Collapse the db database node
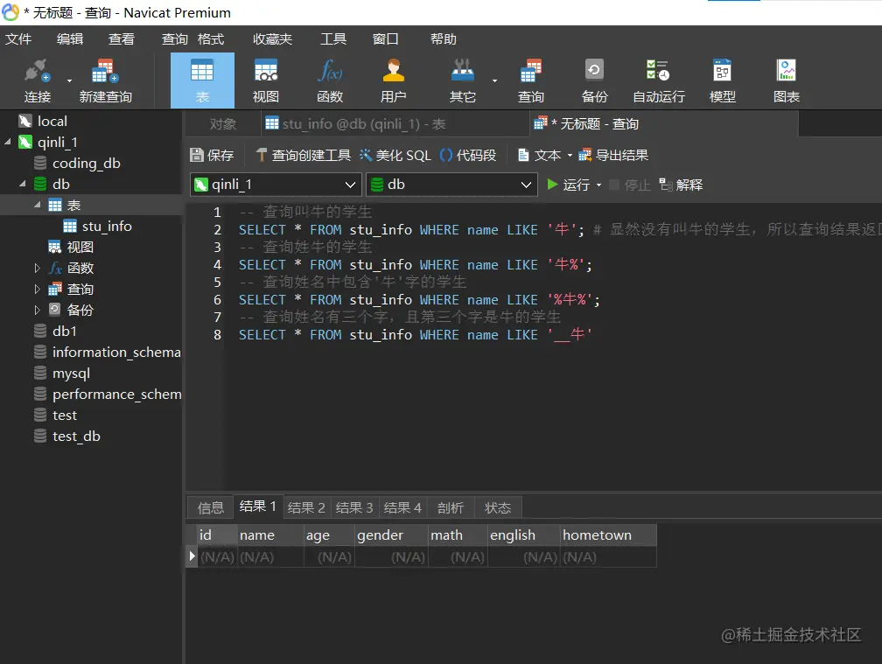882x664 pixels. (23, 184)
